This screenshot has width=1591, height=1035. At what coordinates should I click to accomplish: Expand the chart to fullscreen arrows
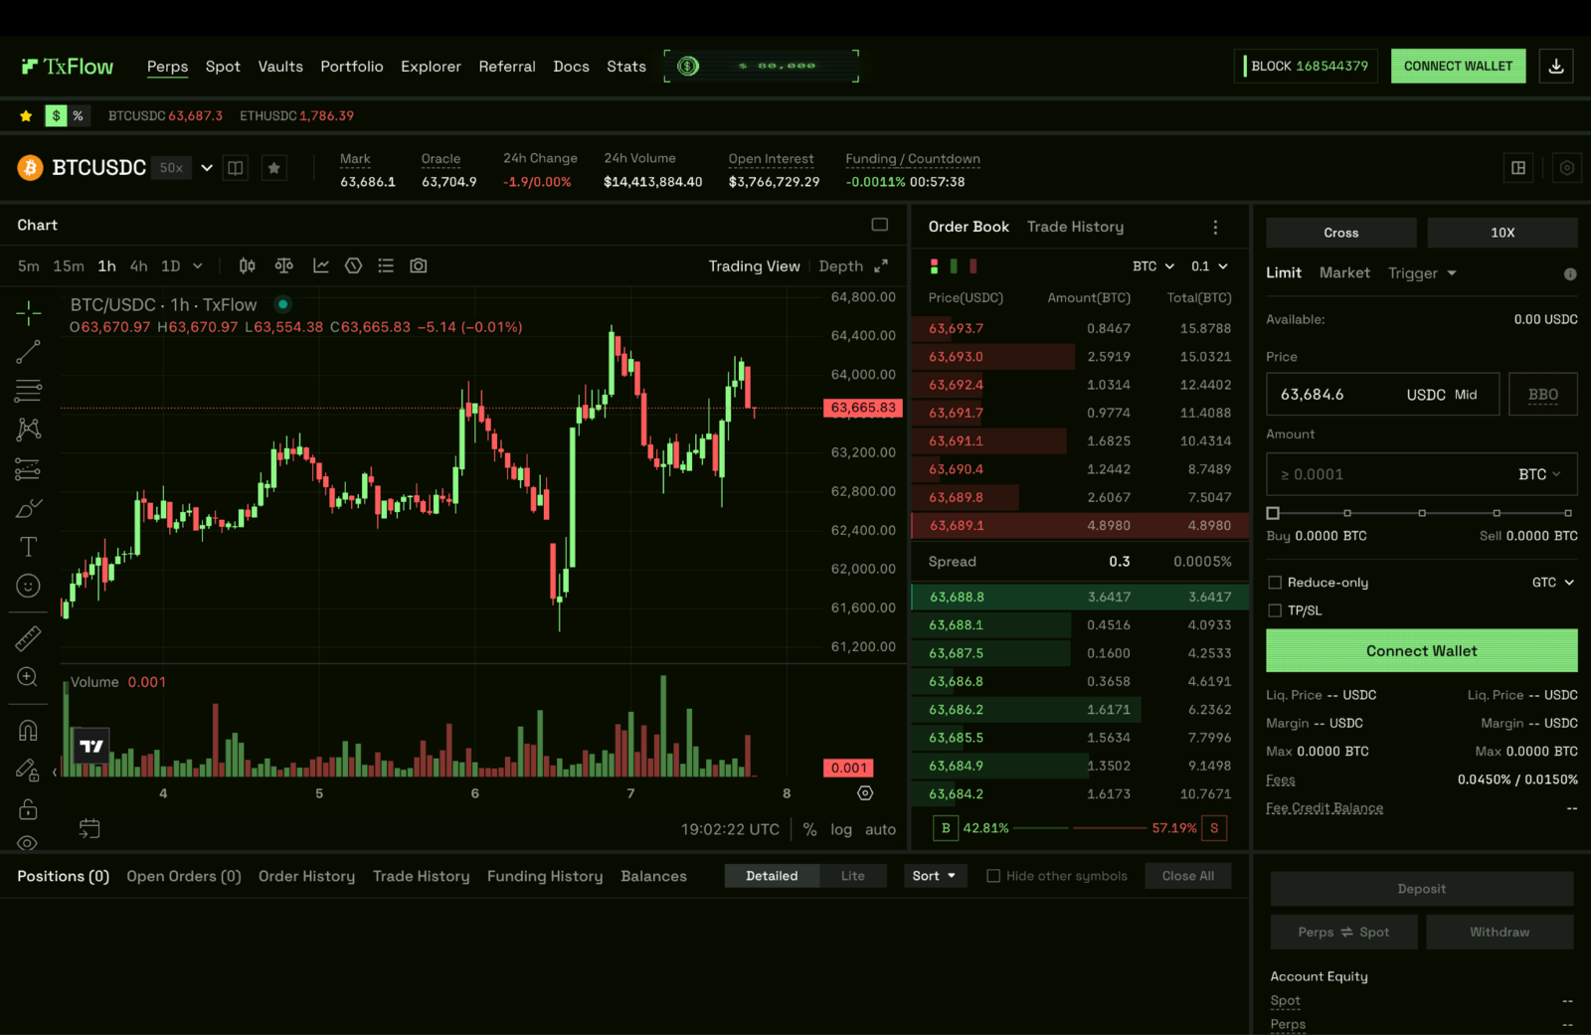881,265
